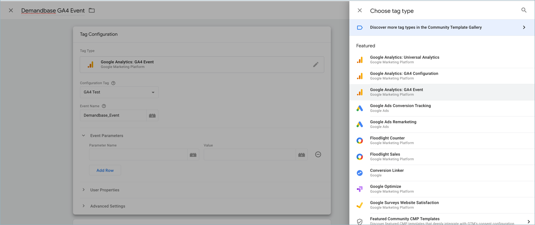Viewport: 535px width, 225px height.
Task: Open Featured Community CMP Templates
Action: pyautogui.click(x=442, y=220)
